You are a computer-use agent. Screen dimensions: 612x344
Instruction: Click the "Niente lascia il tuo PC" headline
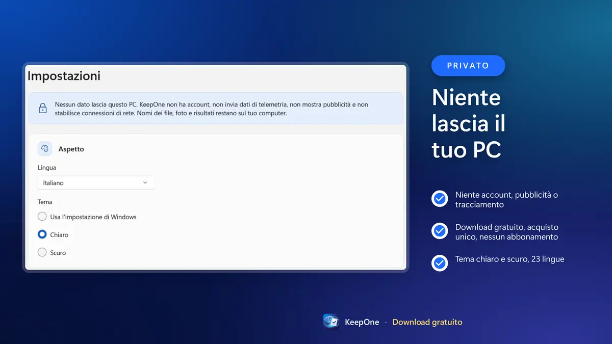pyautogui.click(x=469, y=124)
